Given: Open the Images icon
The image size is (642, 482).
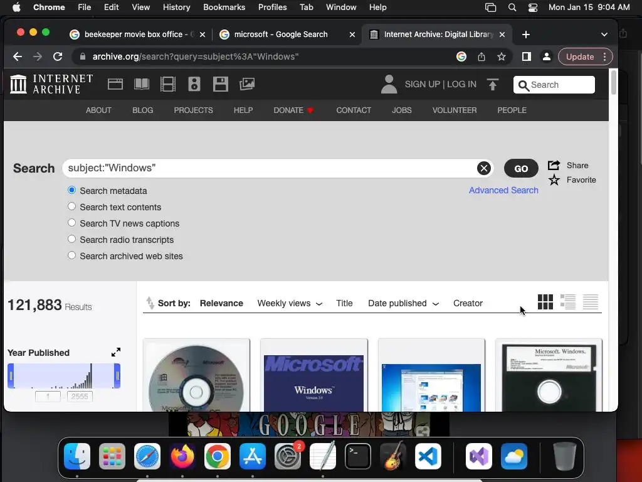Looking at the screenshot, I should [x=247, y=84].
